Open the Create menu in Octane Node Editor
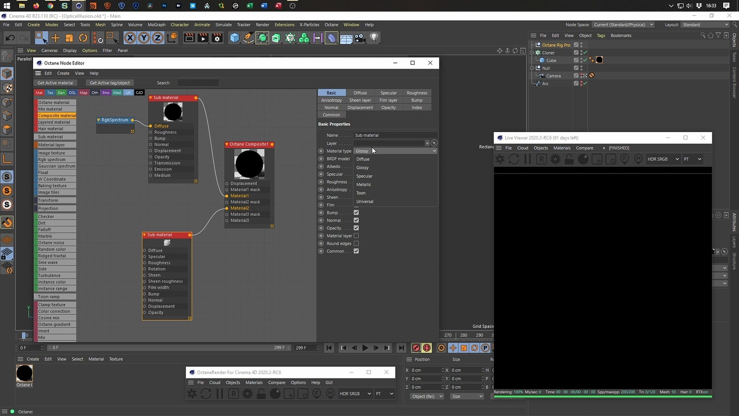This screenshot has width=739, height=416. 64,73
